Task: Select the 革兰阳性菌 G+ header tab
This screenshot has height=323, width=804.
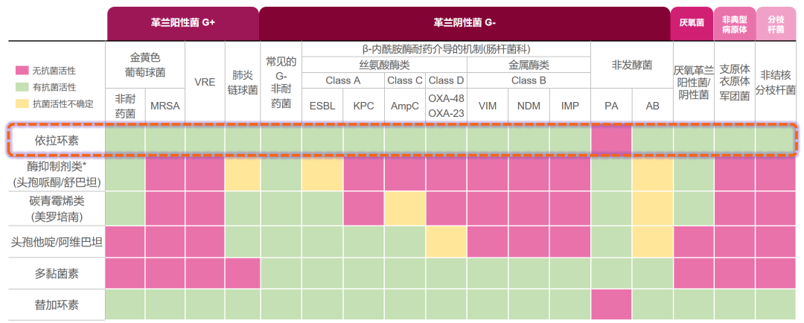Action: (183, 23)
